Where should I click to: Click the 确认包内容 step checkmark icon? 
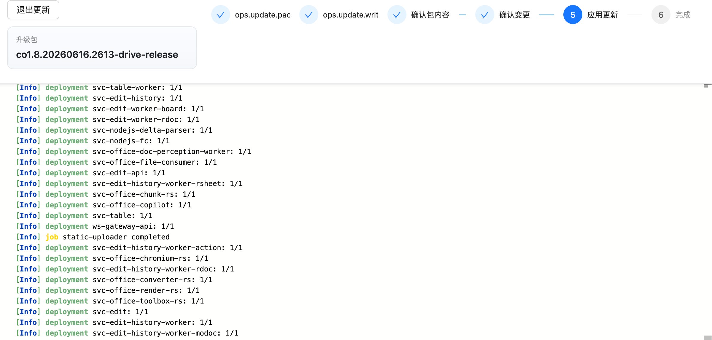(397, 15)
